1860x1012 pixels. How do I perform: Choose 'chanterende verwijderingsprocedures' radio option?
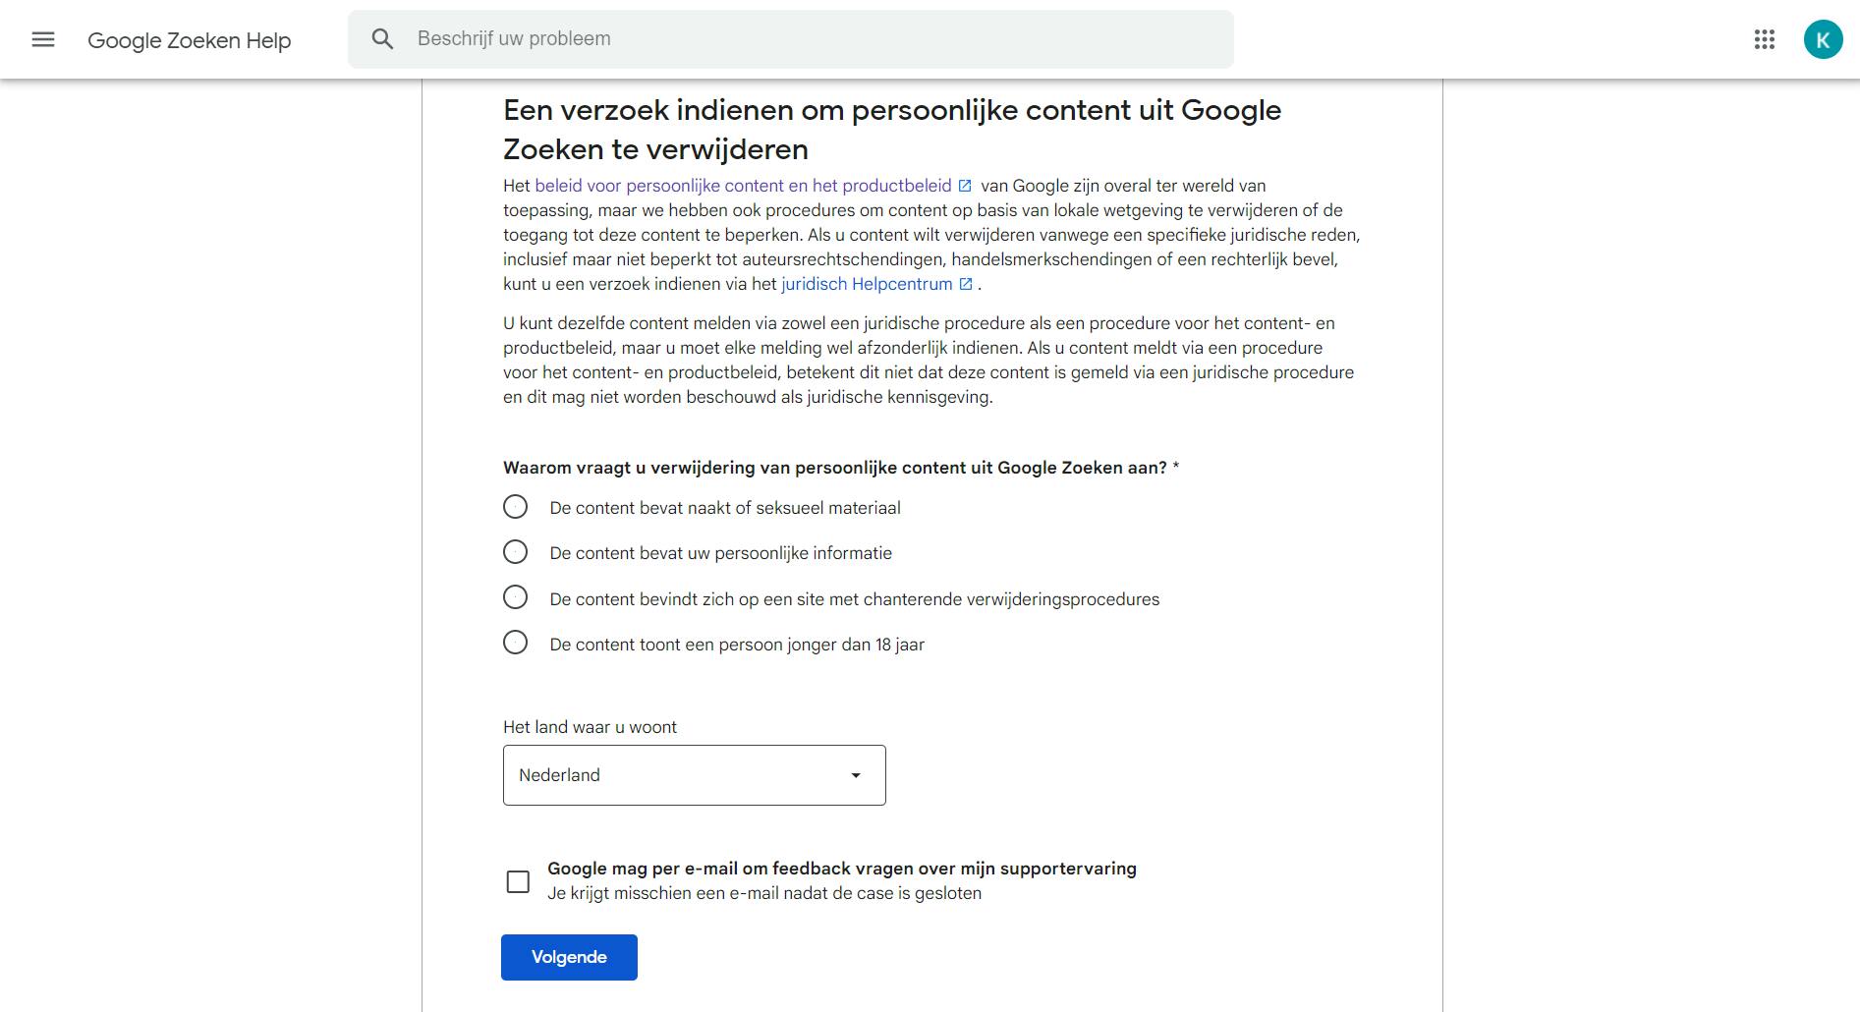click(x=516, y=597)
